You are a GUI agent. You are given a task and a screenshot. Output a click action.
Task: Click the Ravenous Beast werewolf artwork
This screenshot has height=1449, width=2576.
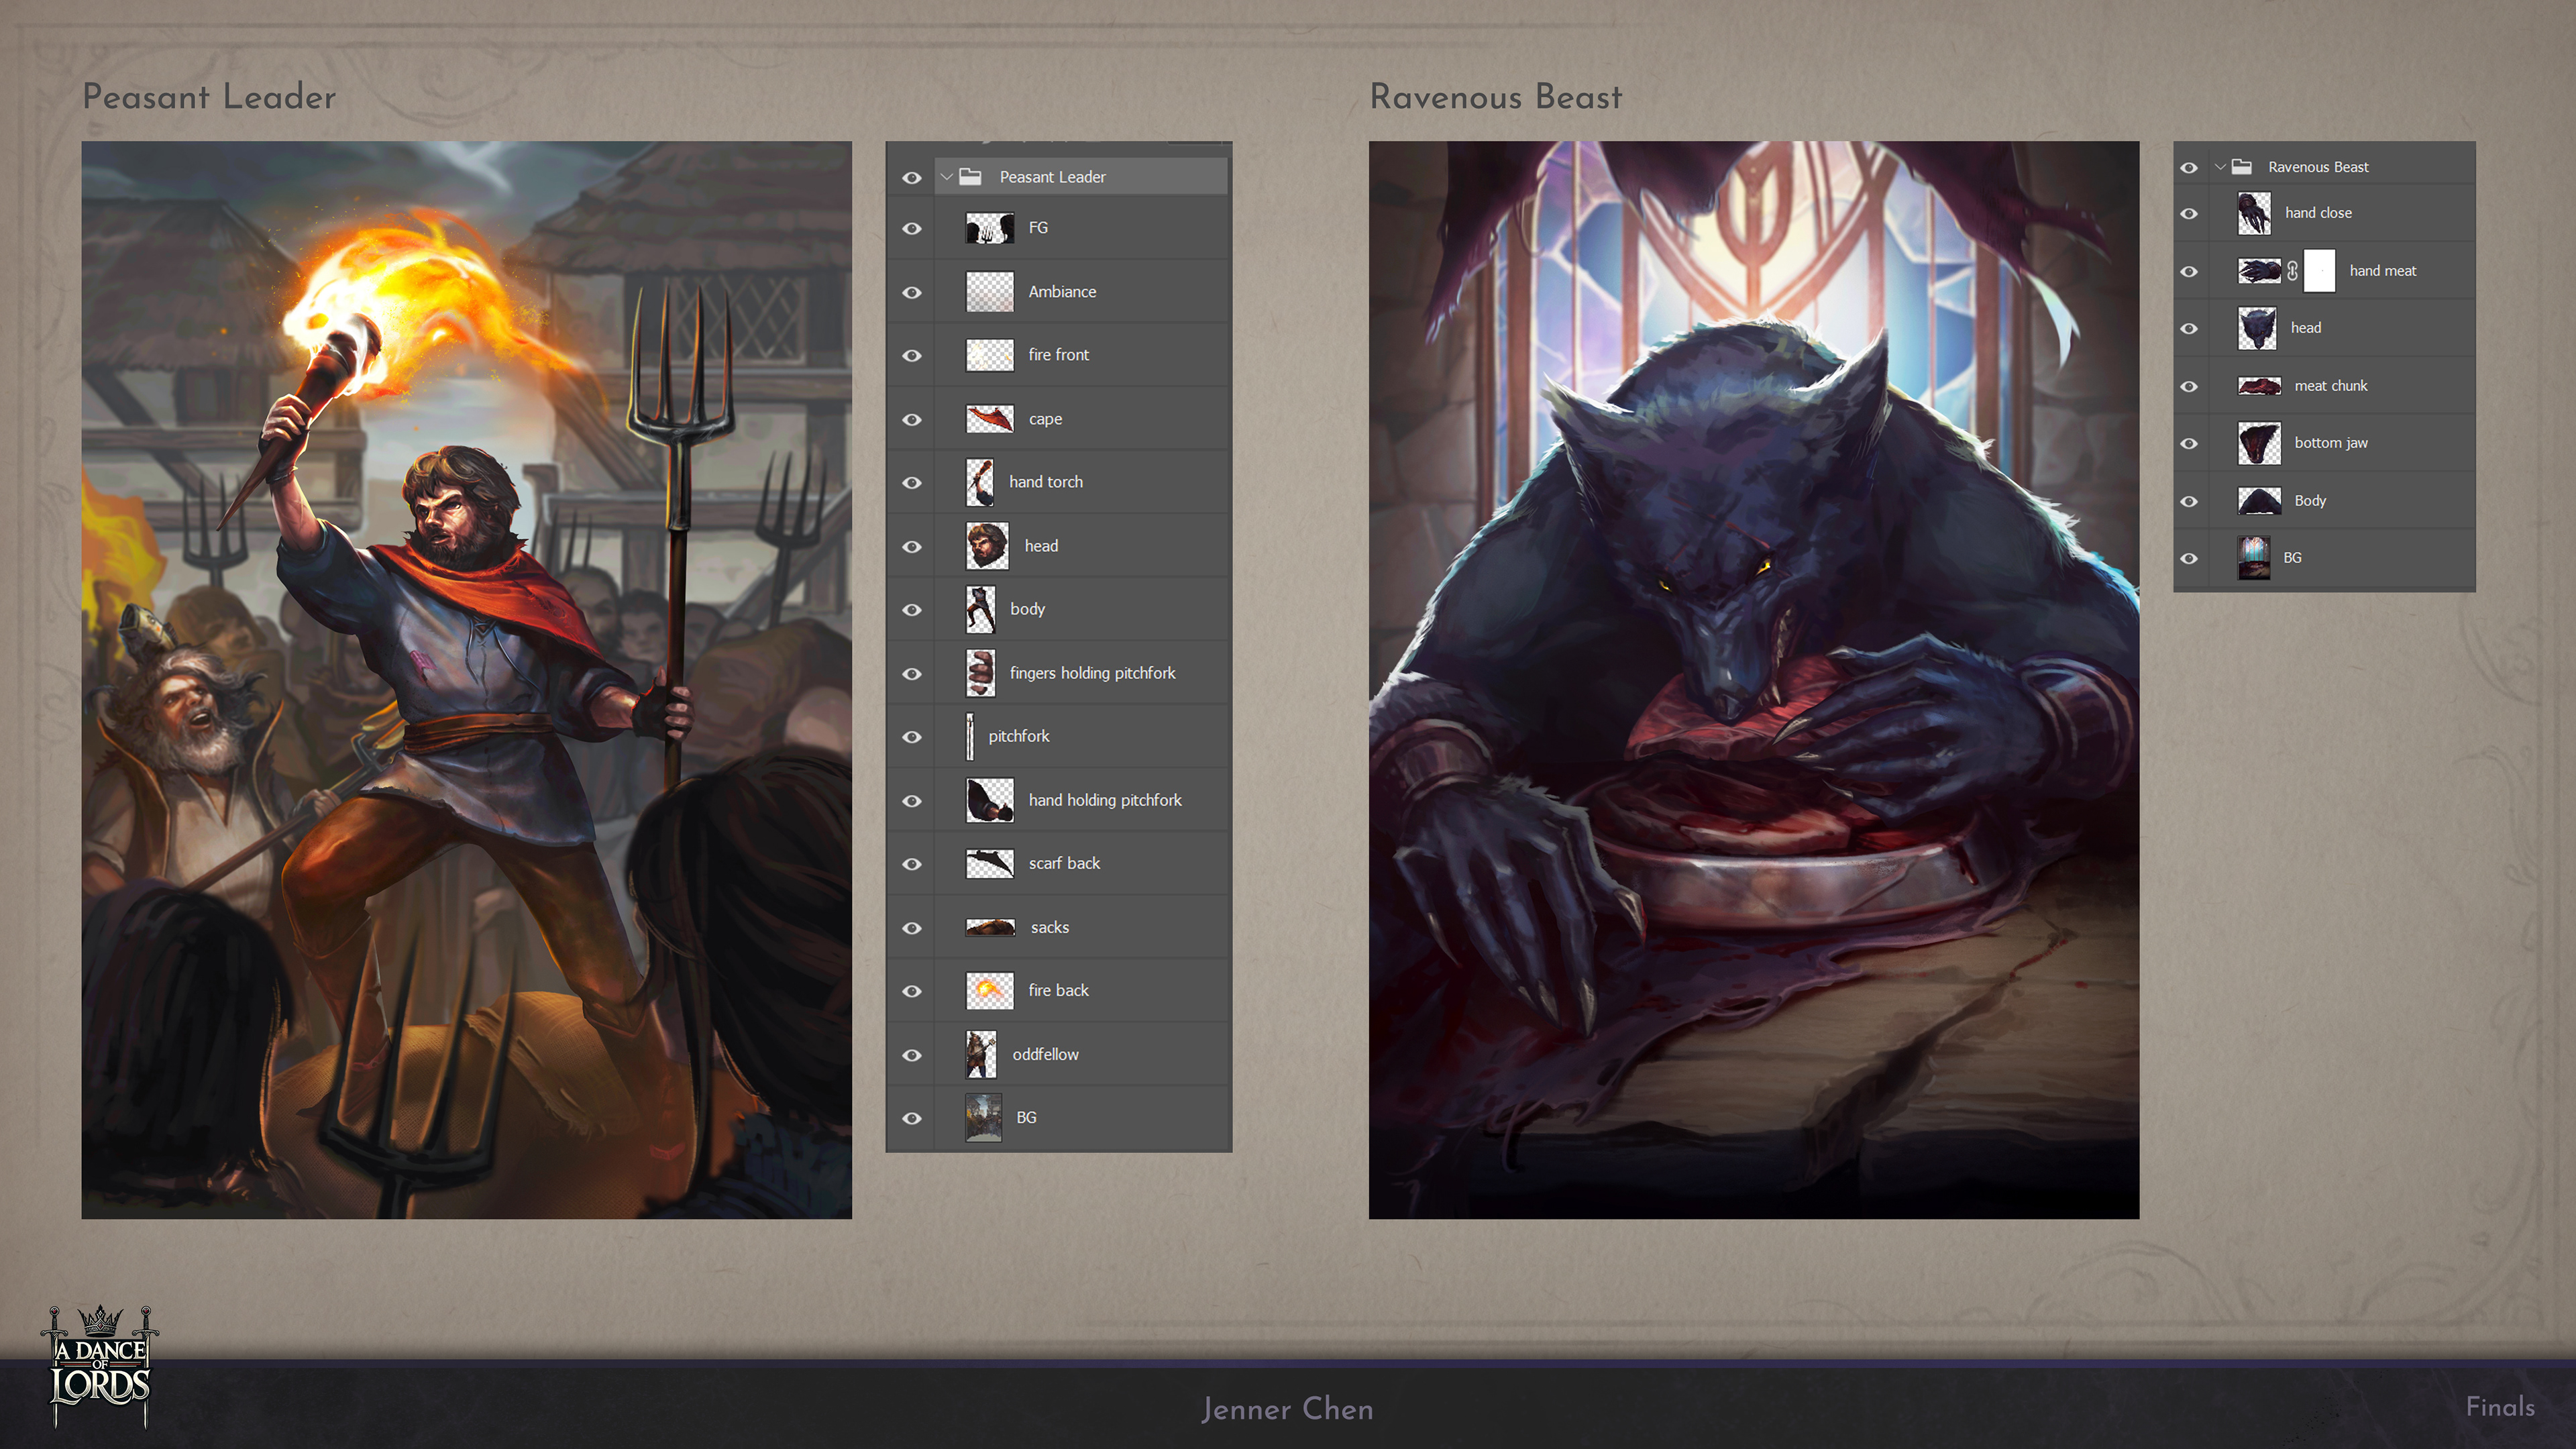[x=1753, y=680]
